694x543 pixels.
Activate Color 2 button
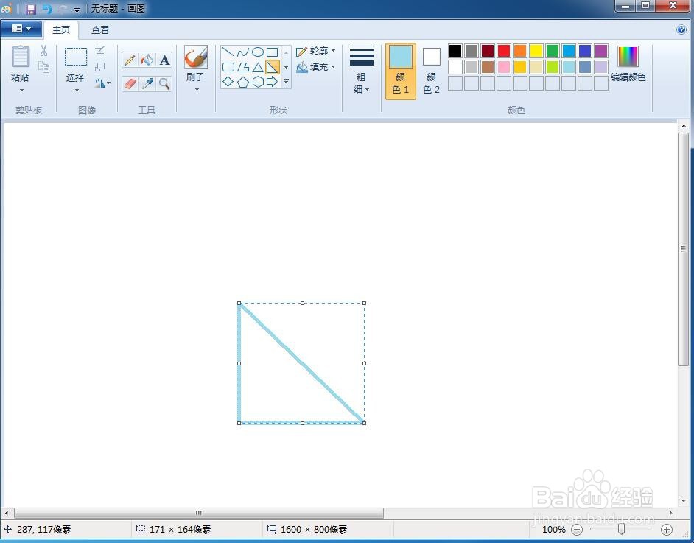(x=431, y=71)
